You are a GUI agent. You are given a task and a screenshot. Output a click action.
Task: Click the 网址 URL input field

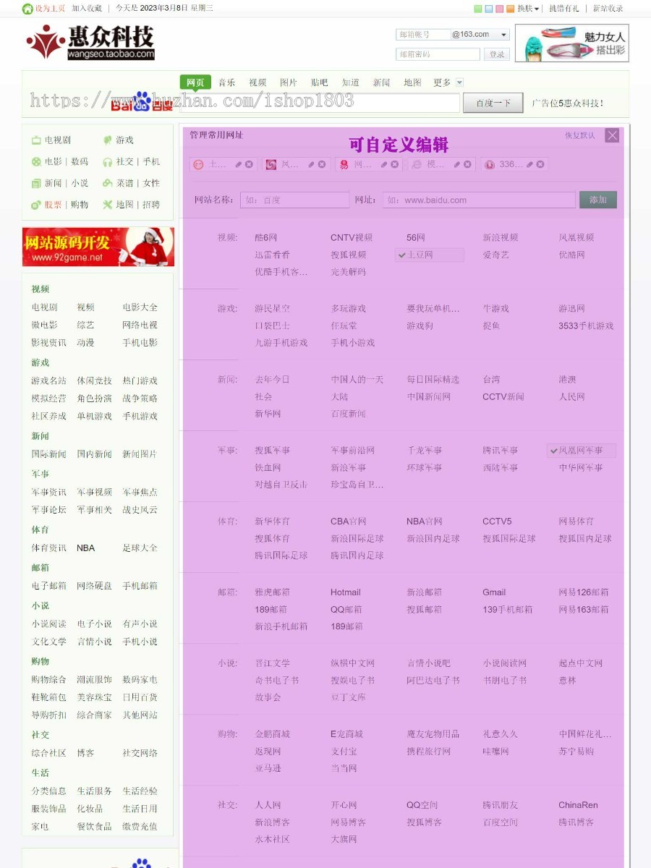click(x=480, y=200)
